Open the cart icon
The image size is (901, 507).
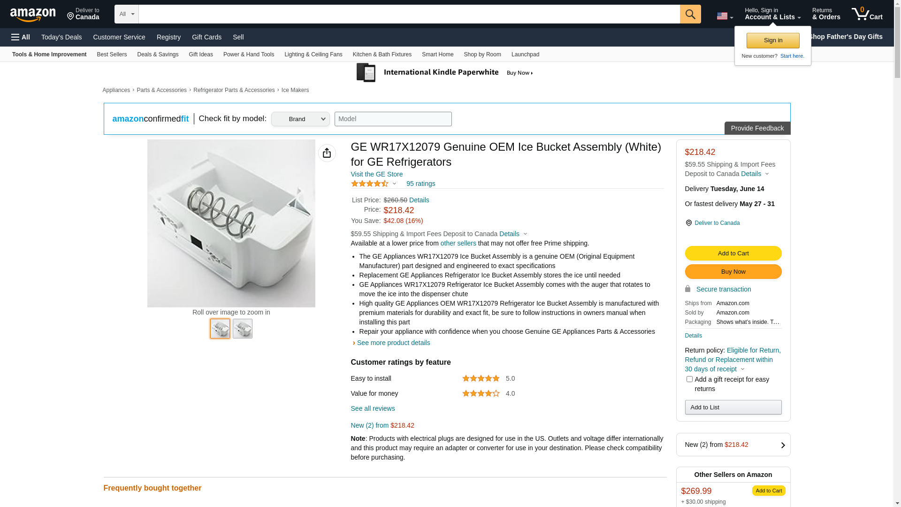point(867,14)
